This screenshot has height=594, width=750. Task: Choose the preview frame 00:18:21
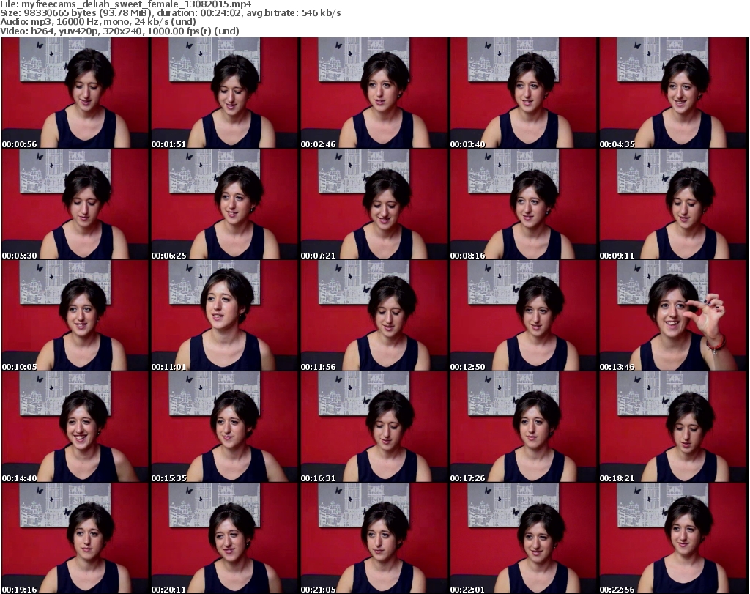pos(673,427)
